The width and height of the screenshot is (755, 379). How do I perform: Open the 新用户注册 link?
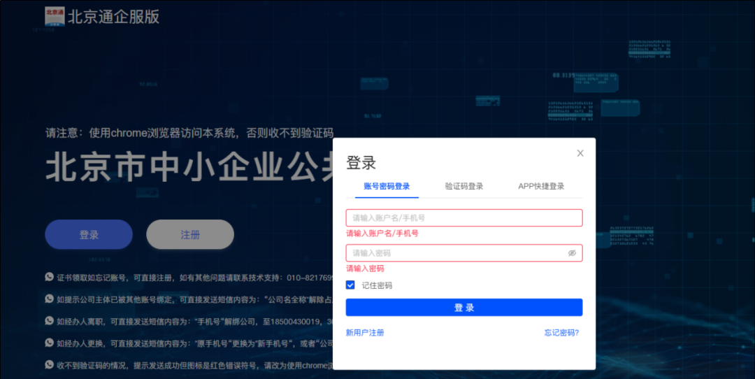pos(365,333)
